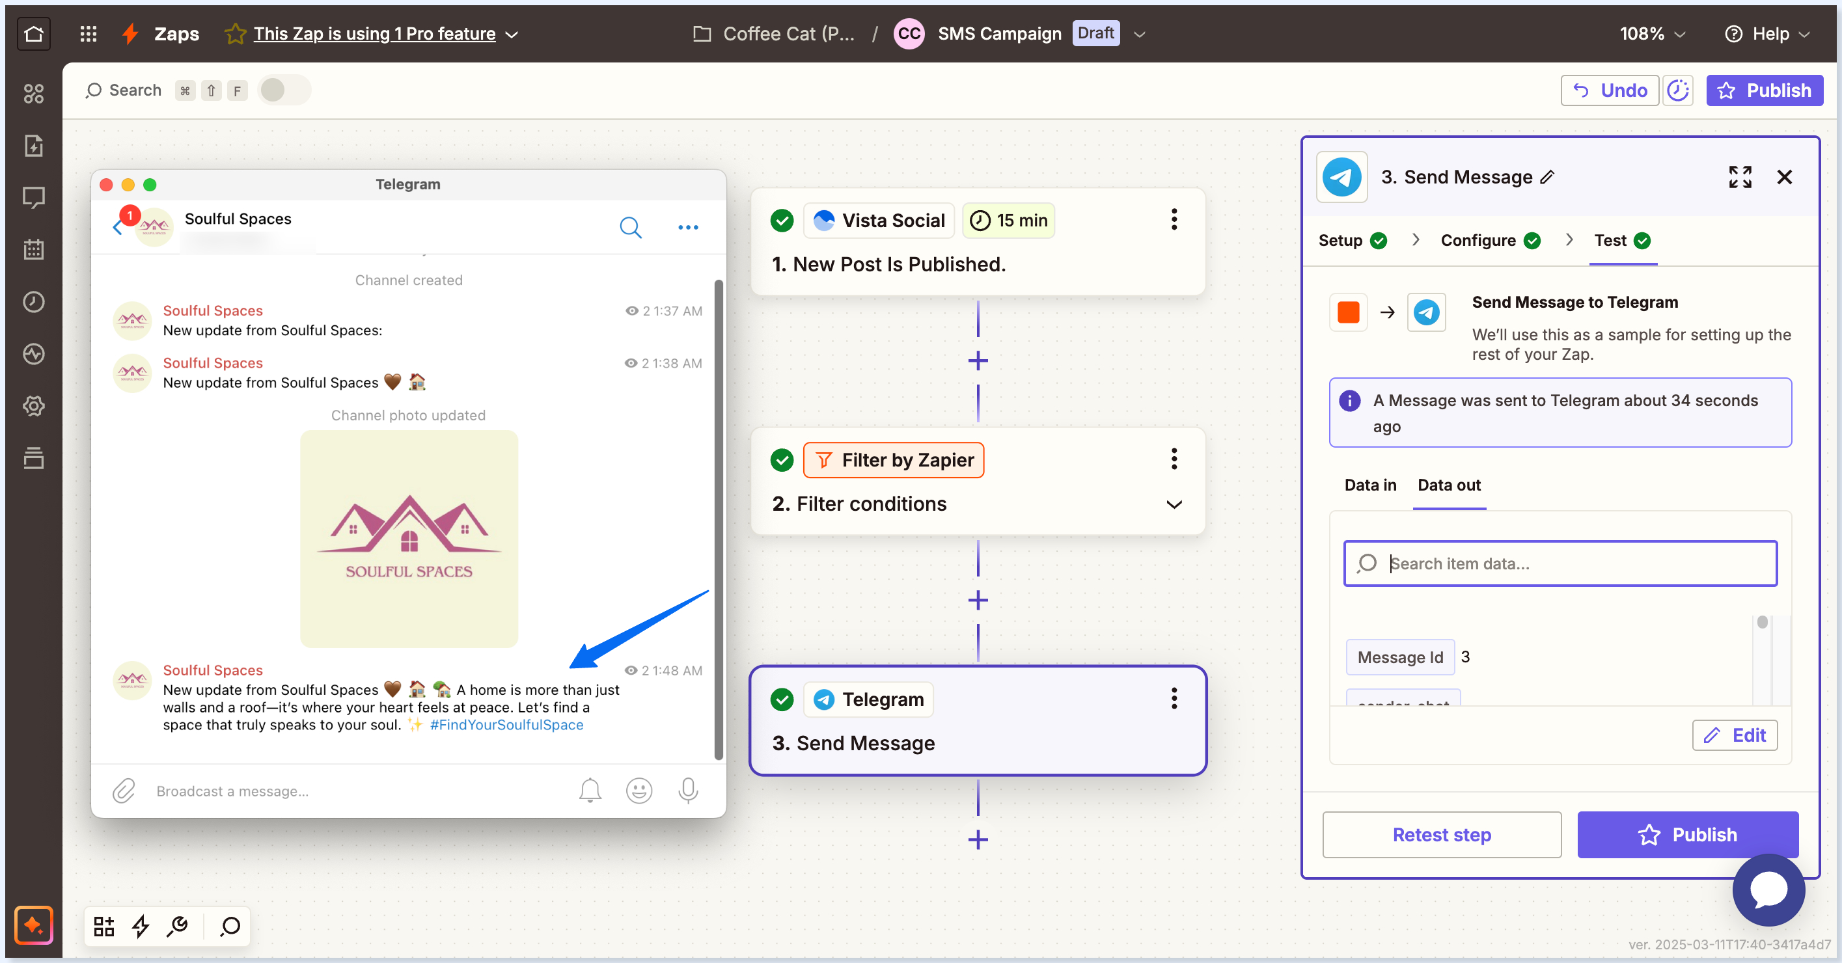Click the Undo button
The height and width of the screenshot is (963, 1842).
point(1609,90)
